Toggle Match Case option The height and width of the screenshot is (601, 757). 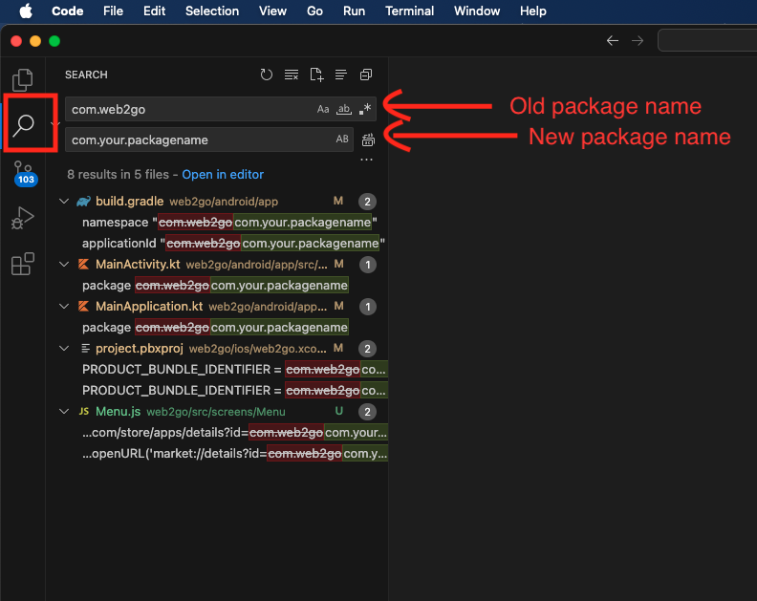323,109
